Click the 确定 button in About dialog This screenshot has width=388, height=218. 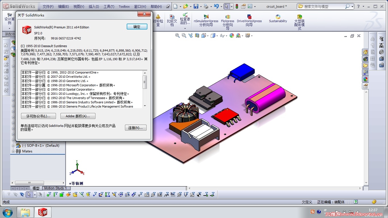[137, 27]
